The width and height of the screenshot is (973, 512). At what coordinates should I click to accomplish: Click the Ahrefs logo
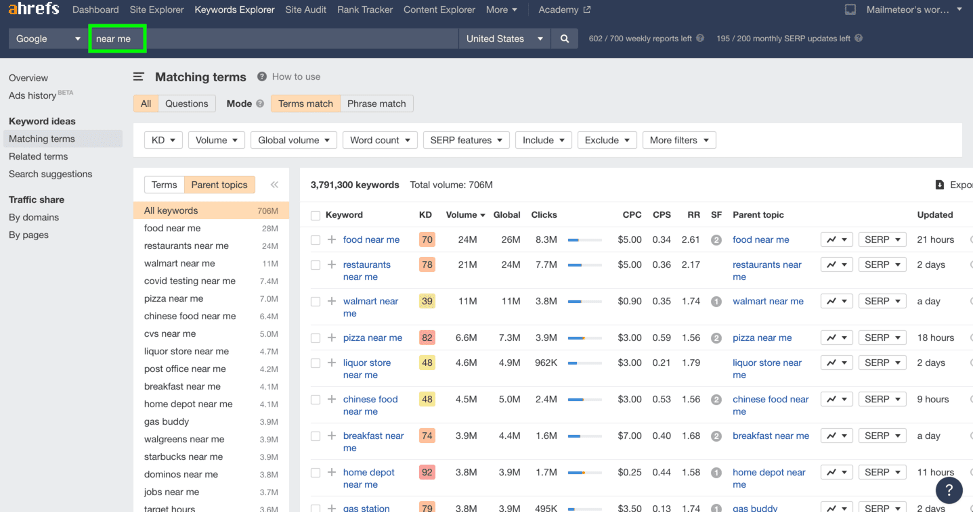[x=33, y=9]
